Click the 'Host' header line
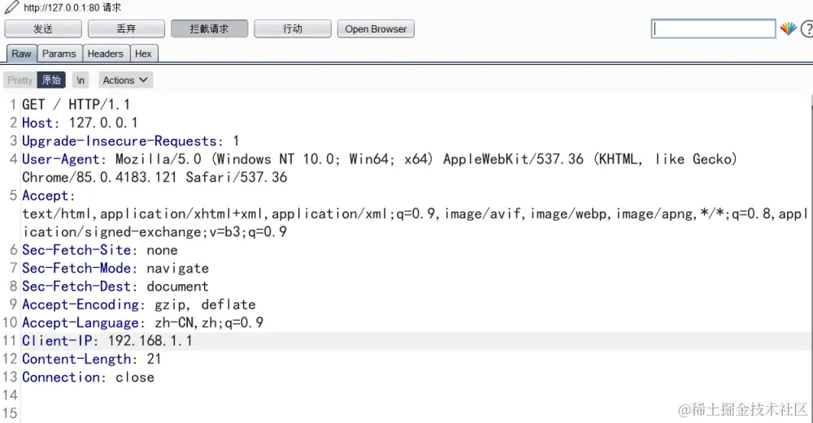Image resolution: width=813 pixels, height=423 pixels. point(80,123)
